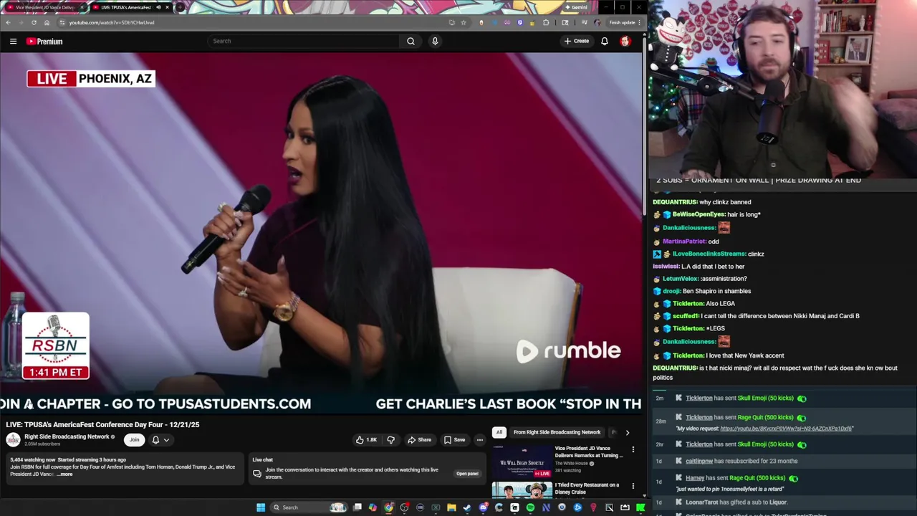Close the Vice President JD Vance tab

click(82, 7)
